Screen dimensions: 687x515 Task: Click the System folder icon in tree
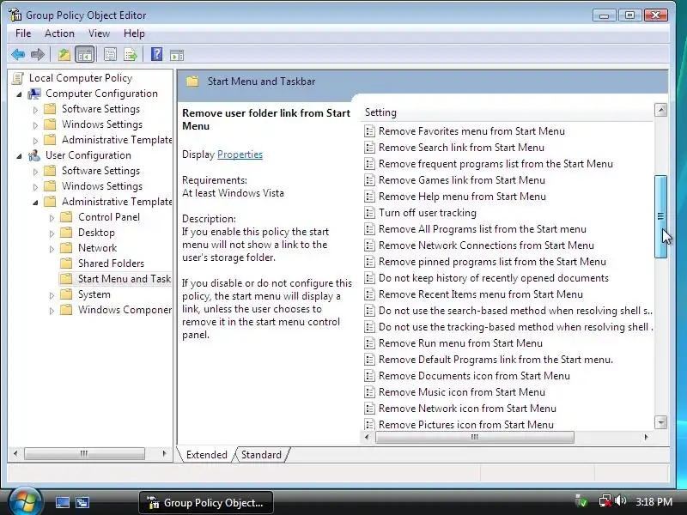click(x=66, y=294)
